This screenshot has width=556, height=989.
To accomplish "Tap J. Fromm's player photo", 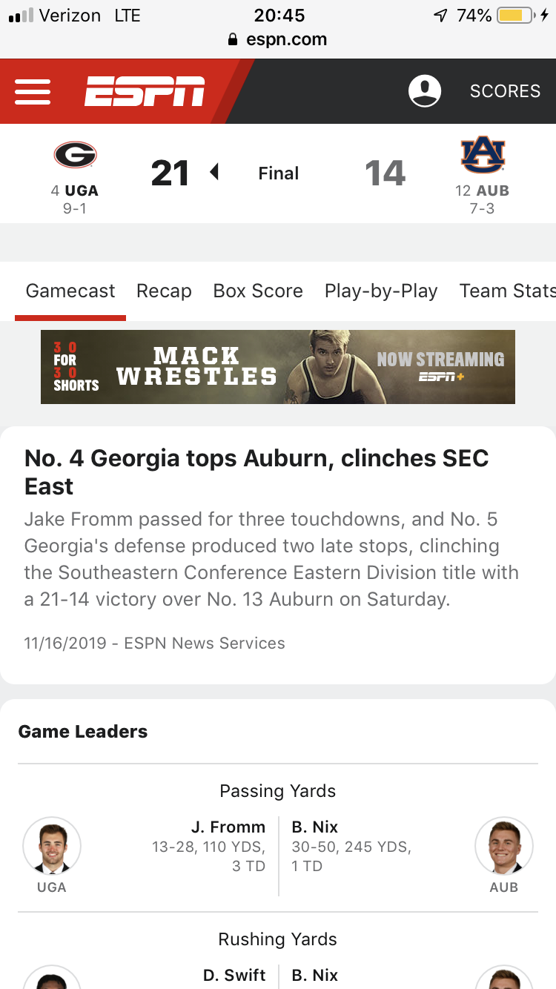I will click(x=52, y=846).
